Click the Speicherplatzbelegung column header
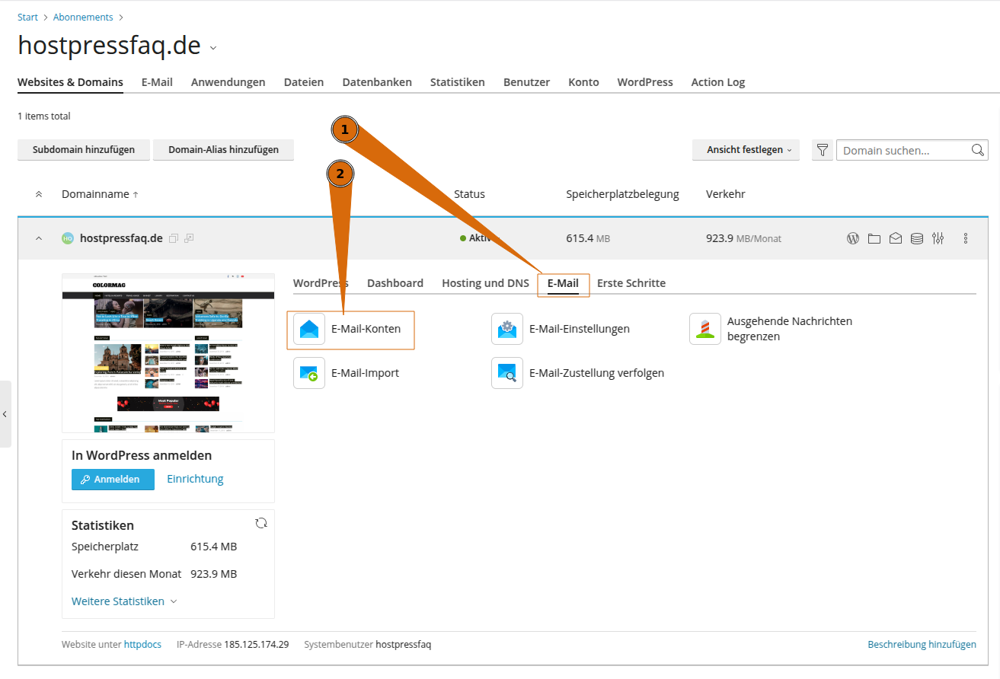This screenshot has height=679, width=1000. (622, 194)
